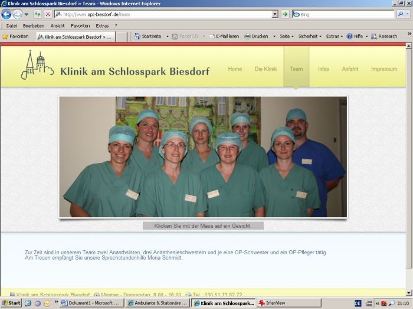Open the Extras menu in menu bar
This screenshot has height=309, width=413.
(x=102, y=26)
